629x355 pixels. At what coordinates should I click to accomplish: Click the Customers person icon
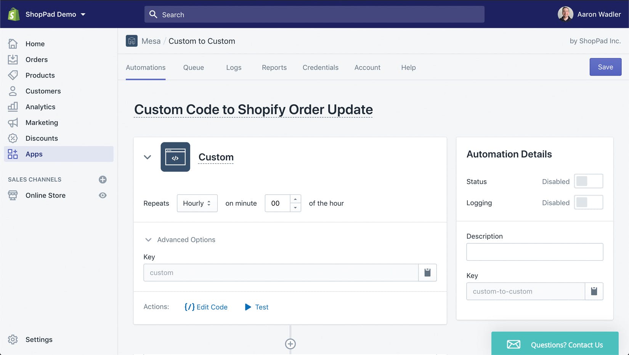pyautogui.click(x=13, y=91)
